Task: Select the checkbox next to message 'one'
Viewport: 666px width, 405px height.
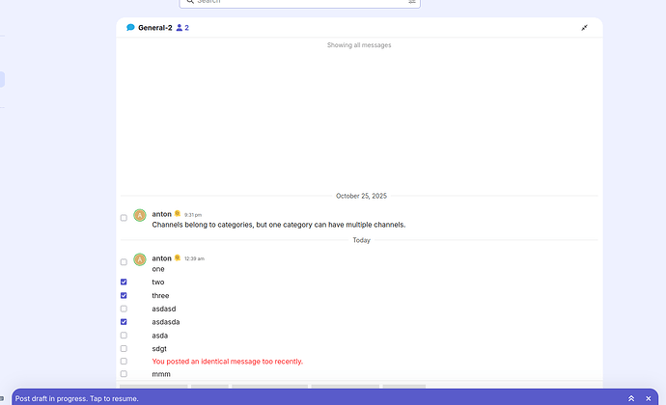Action: click(124, 262)
